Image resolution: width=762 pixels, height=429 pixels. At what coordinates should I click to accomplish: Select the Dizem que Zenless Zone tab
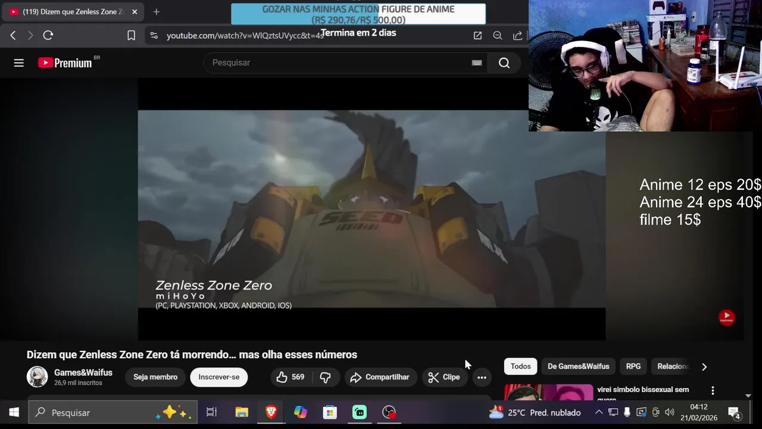[x=73, y=12]
